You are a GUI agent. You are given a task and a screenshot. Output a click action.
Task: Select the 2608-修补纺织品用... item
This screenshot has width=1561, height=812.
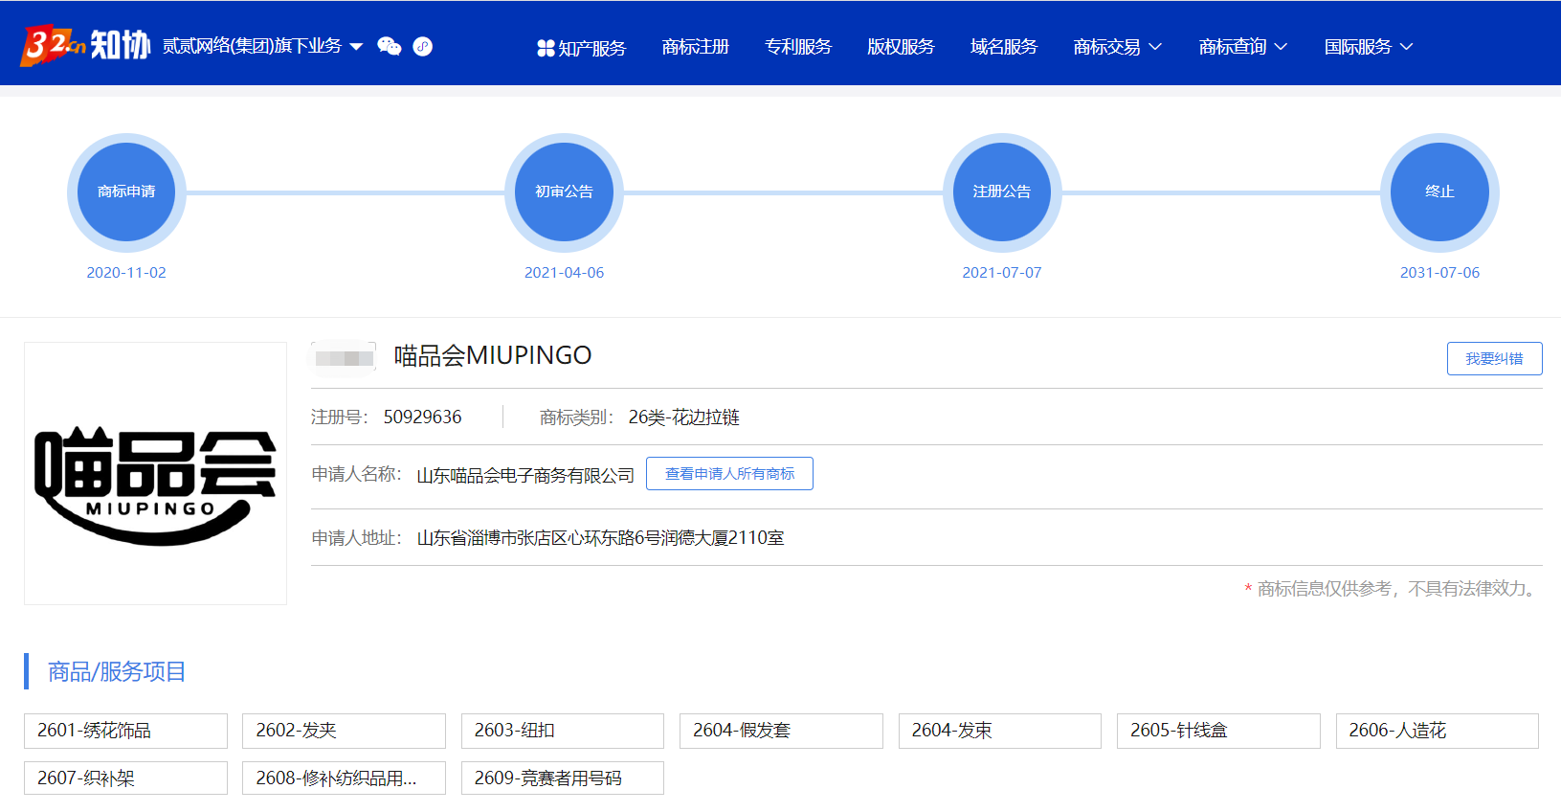click(x=344, y=778)
